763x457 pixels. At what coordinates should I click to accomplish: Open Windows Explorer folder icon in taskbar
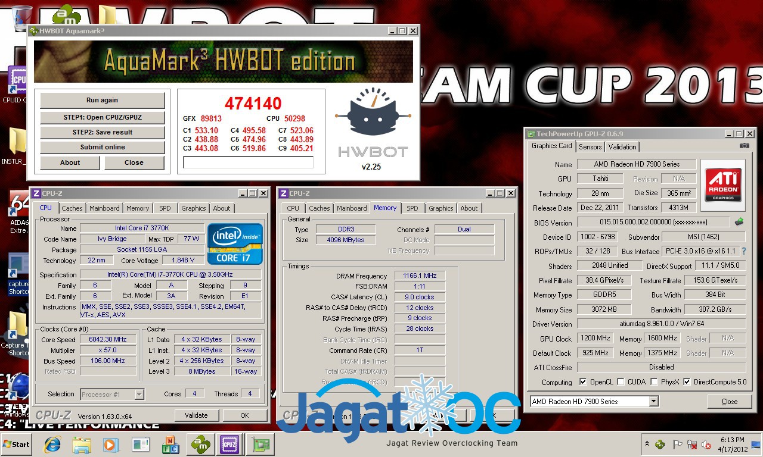[81, 444]
